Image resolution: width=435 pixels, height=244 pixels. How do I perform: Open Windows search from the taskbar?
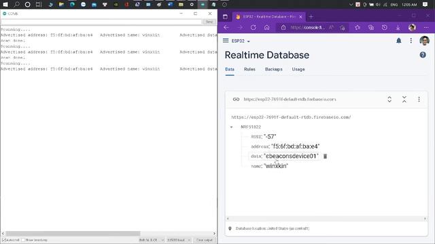(16, 5)
